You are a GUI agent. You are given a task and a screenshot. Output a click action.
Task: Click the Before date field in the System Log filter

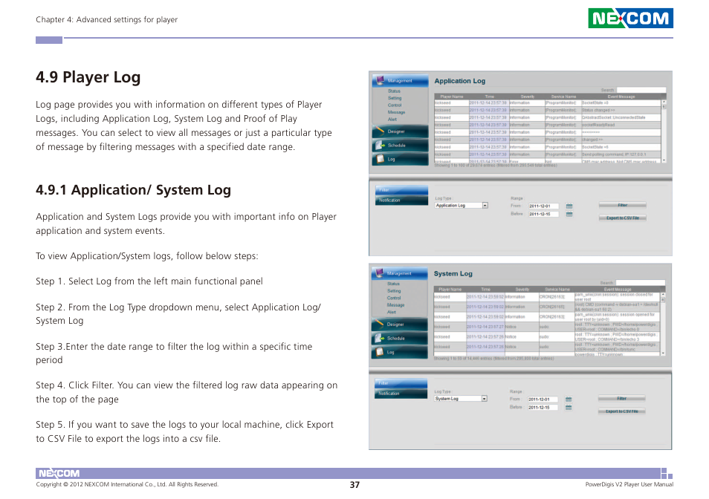click(x=543, y=408)
